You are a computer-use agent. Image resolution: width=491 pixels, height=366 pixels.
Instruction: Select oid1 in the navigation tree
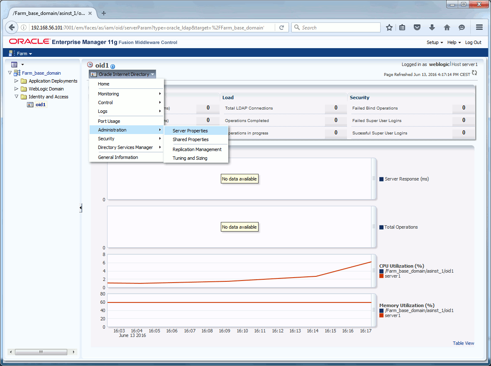pyautogui.click(x=41, y=105)
